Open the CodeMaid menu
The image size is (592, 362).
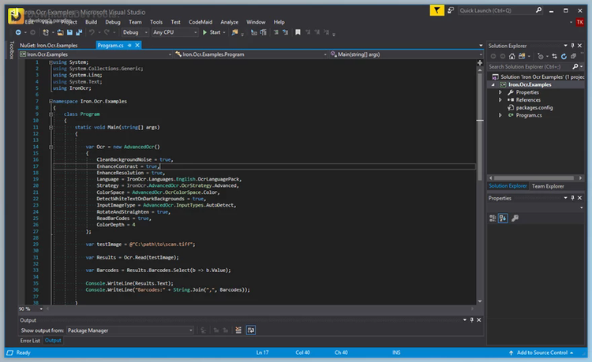pyautogui.click(x=200, y=22)
